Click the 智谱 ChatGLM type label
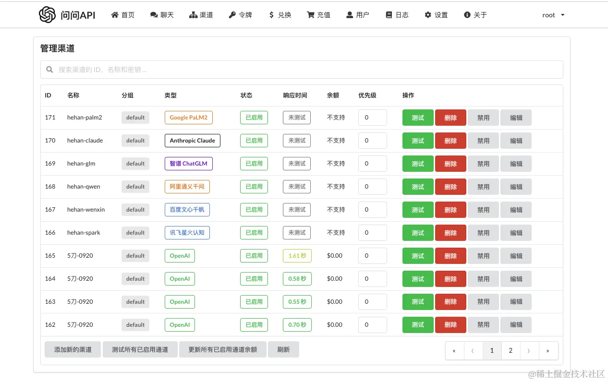The height and width of the screenshot is (382, 608). tap(188, 164)
